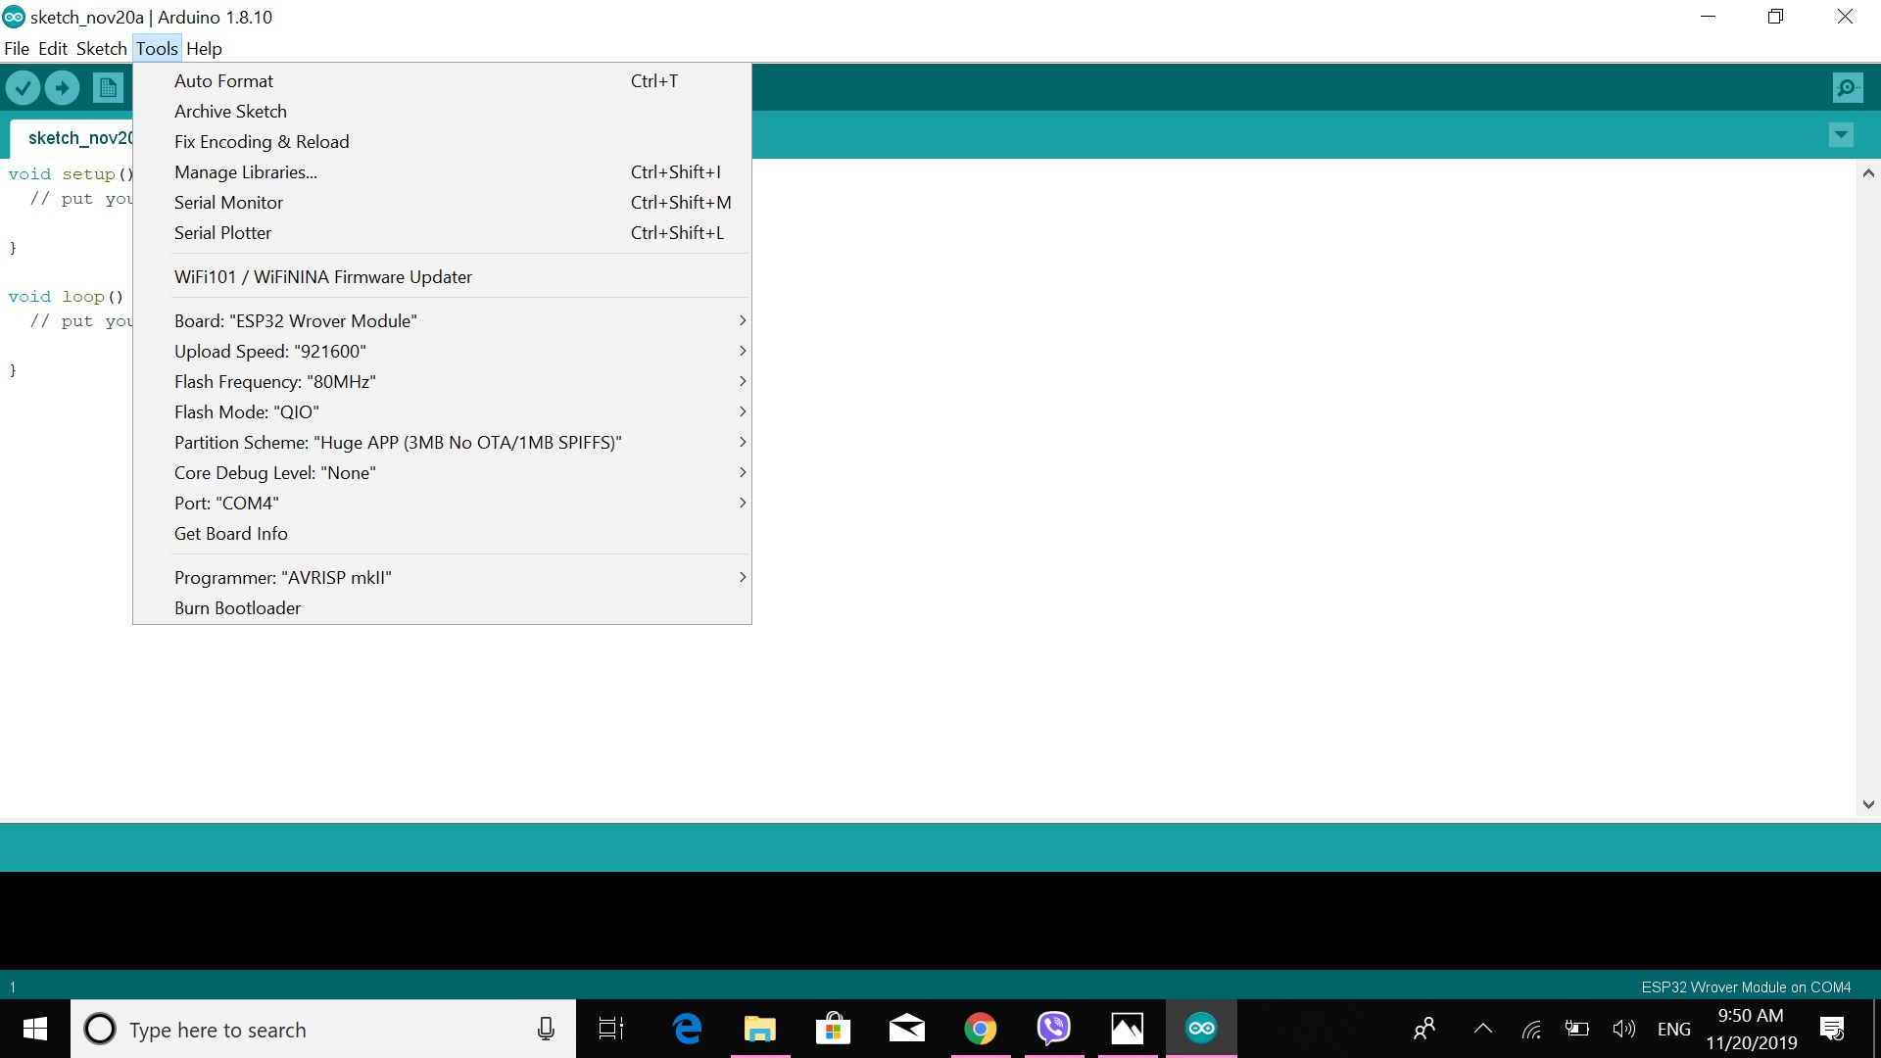Open Serial Plotter menu item

(x=442, y=233)
